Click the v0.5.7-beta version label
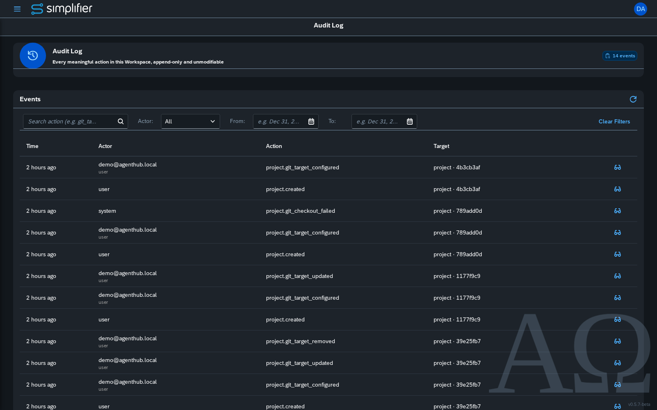Image resolution: width=657 pixels, height=410 pixels. pyautogui.click(x=639, y=404)
